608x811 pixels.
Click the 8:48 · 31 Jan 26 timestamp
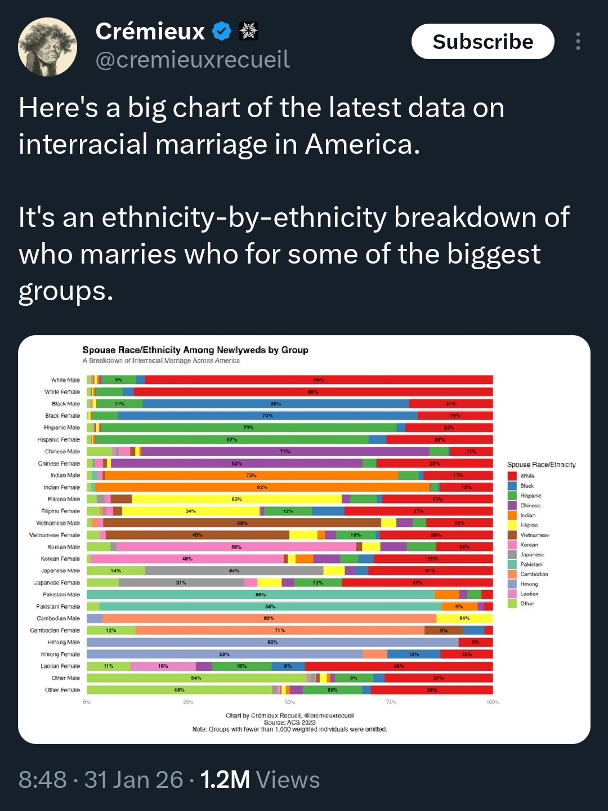[101, 780]
